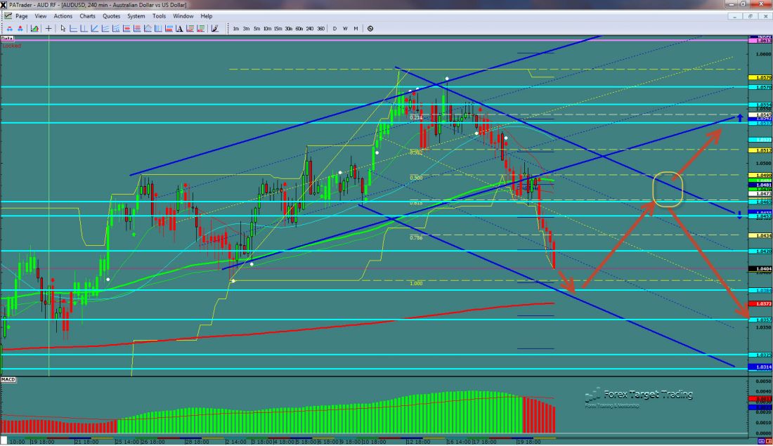Click the chart indicator icon with green graph
Screen dimensions: 773x446
click(x=34, y=29)
